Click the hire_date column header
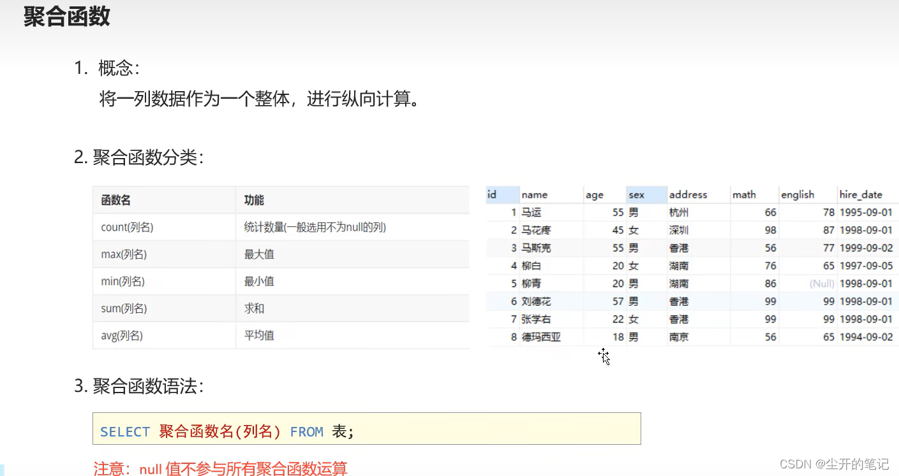 tap(868, 194)
